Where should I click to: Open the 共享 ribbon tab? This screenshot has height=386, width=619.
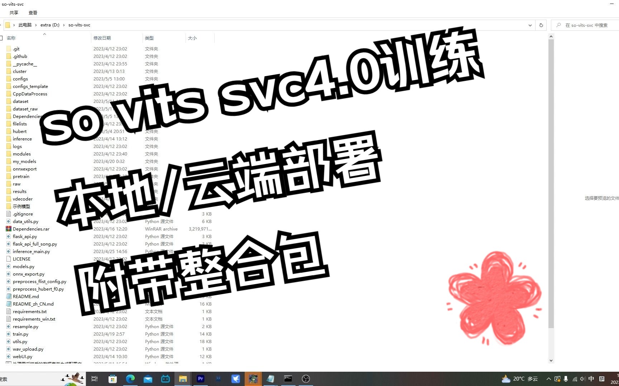(13, 13)
